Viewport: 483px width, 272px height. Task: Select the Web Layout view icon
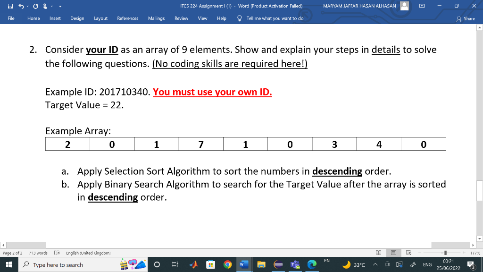[x=409, y=252]
